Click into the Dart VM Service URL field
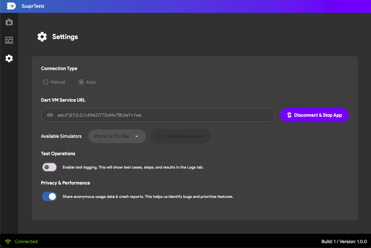The width and height of the screenshot is (371, 248). pyautogui.click(x=158, y=115)
